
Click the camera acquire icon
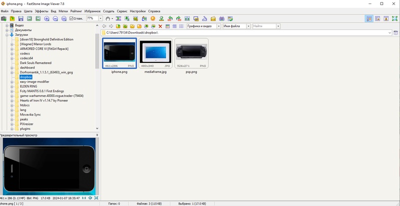[x=4, y=18]
